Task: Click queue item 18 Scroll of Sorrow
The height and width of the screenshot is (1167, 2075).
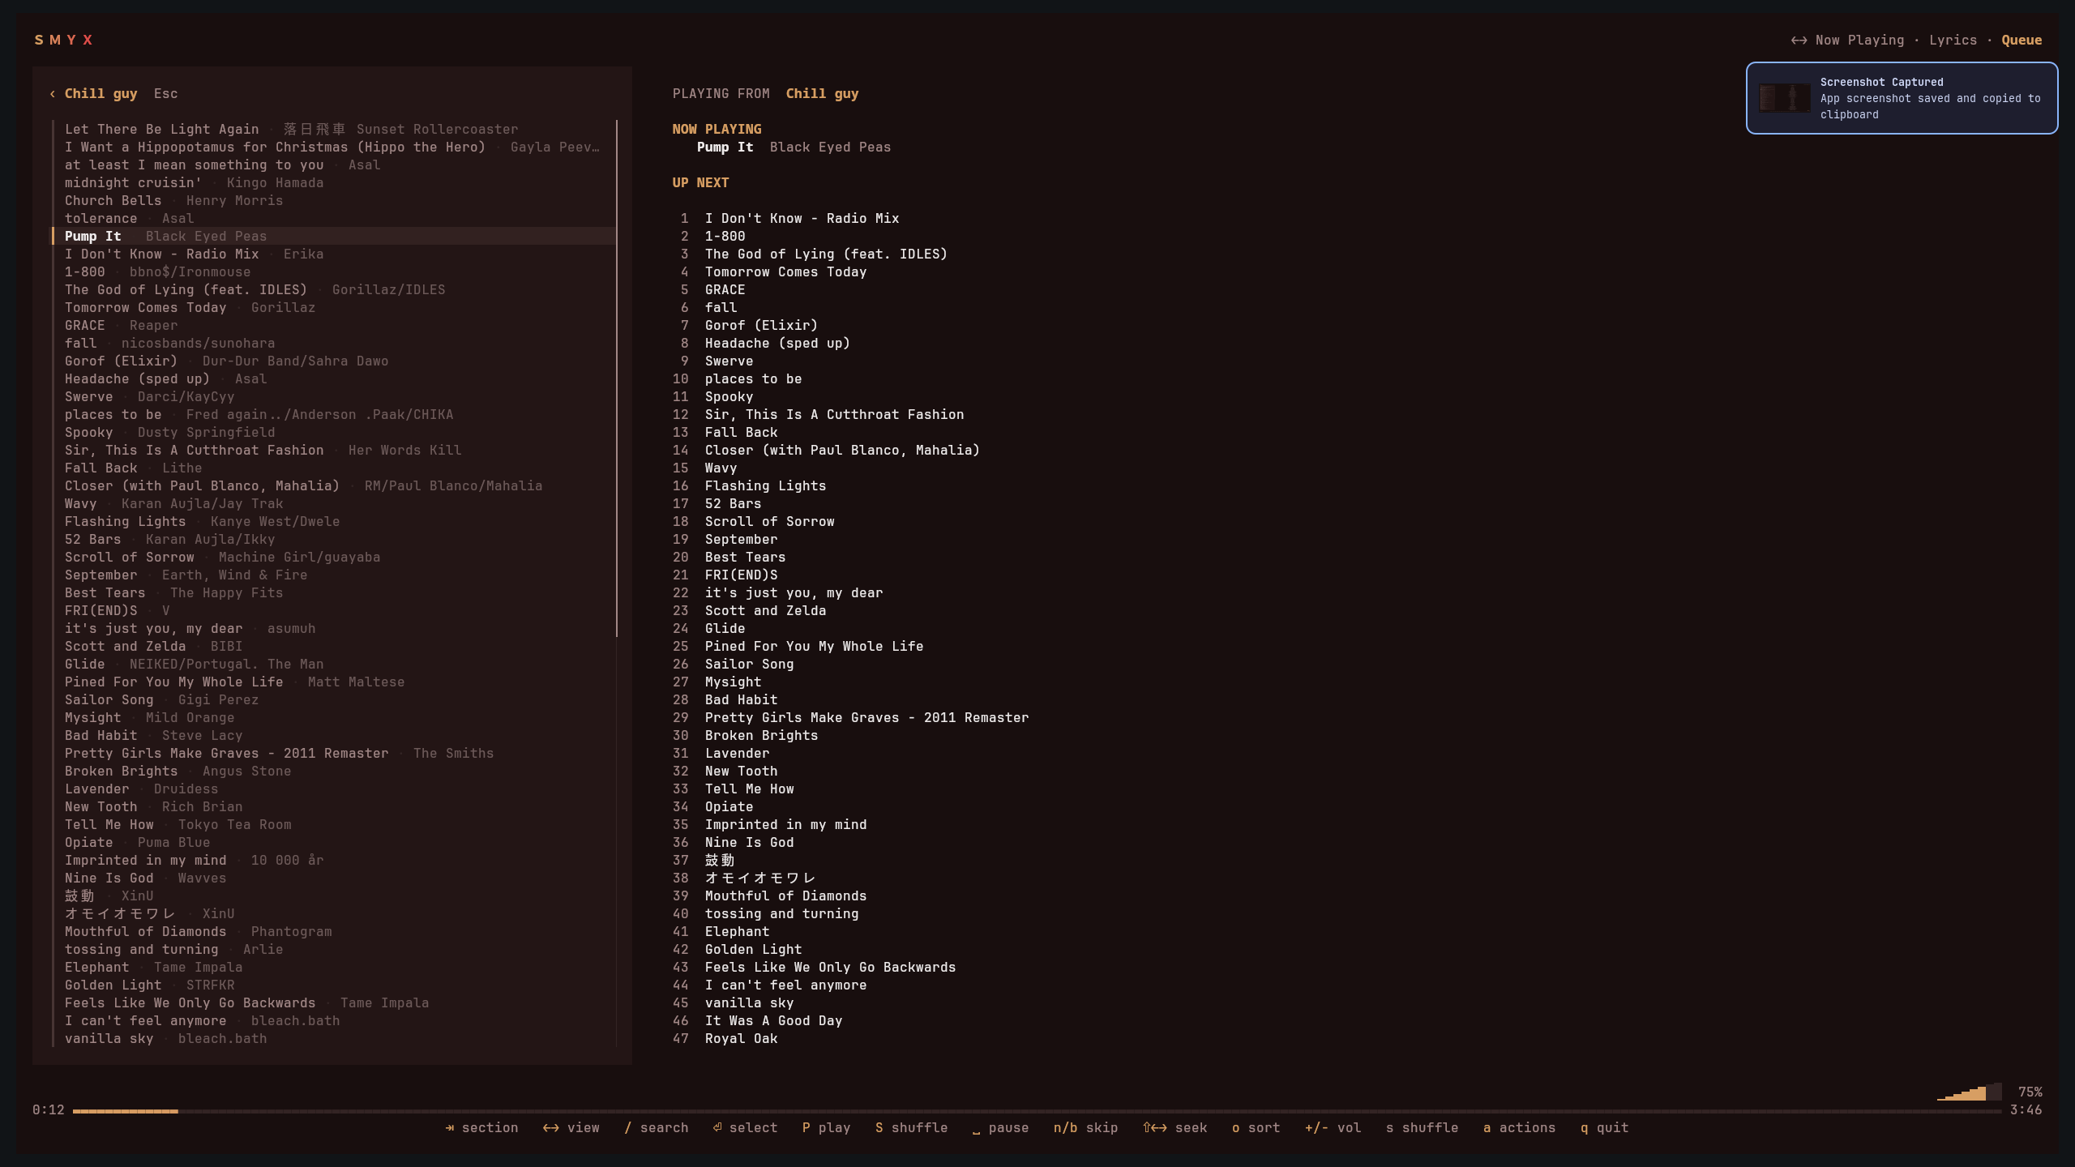Action: [x=769, y=522]
